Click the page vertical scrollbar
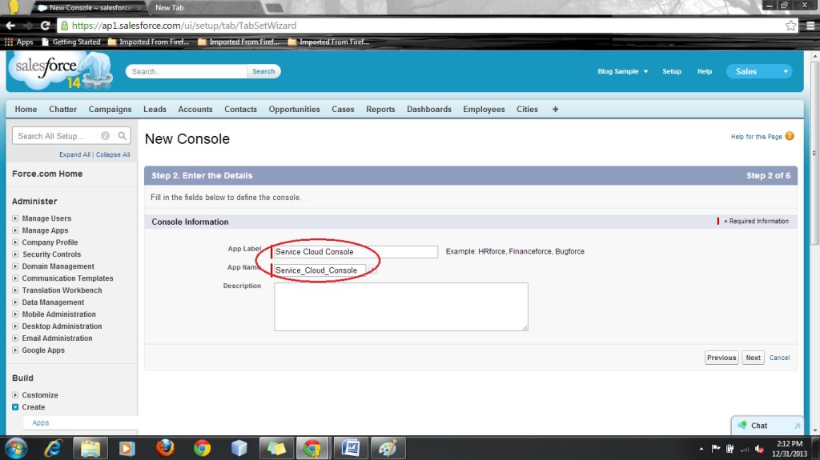 pyautogui.click(x=814, y=151)
